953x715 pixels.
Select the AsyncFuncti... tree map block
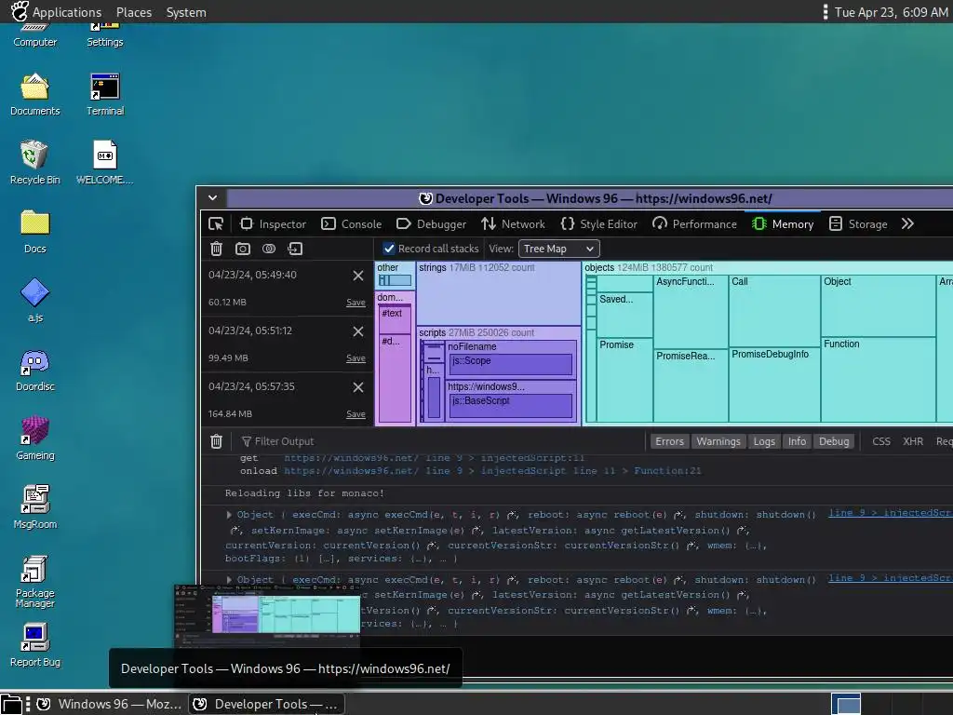click(x=691, y=311)
